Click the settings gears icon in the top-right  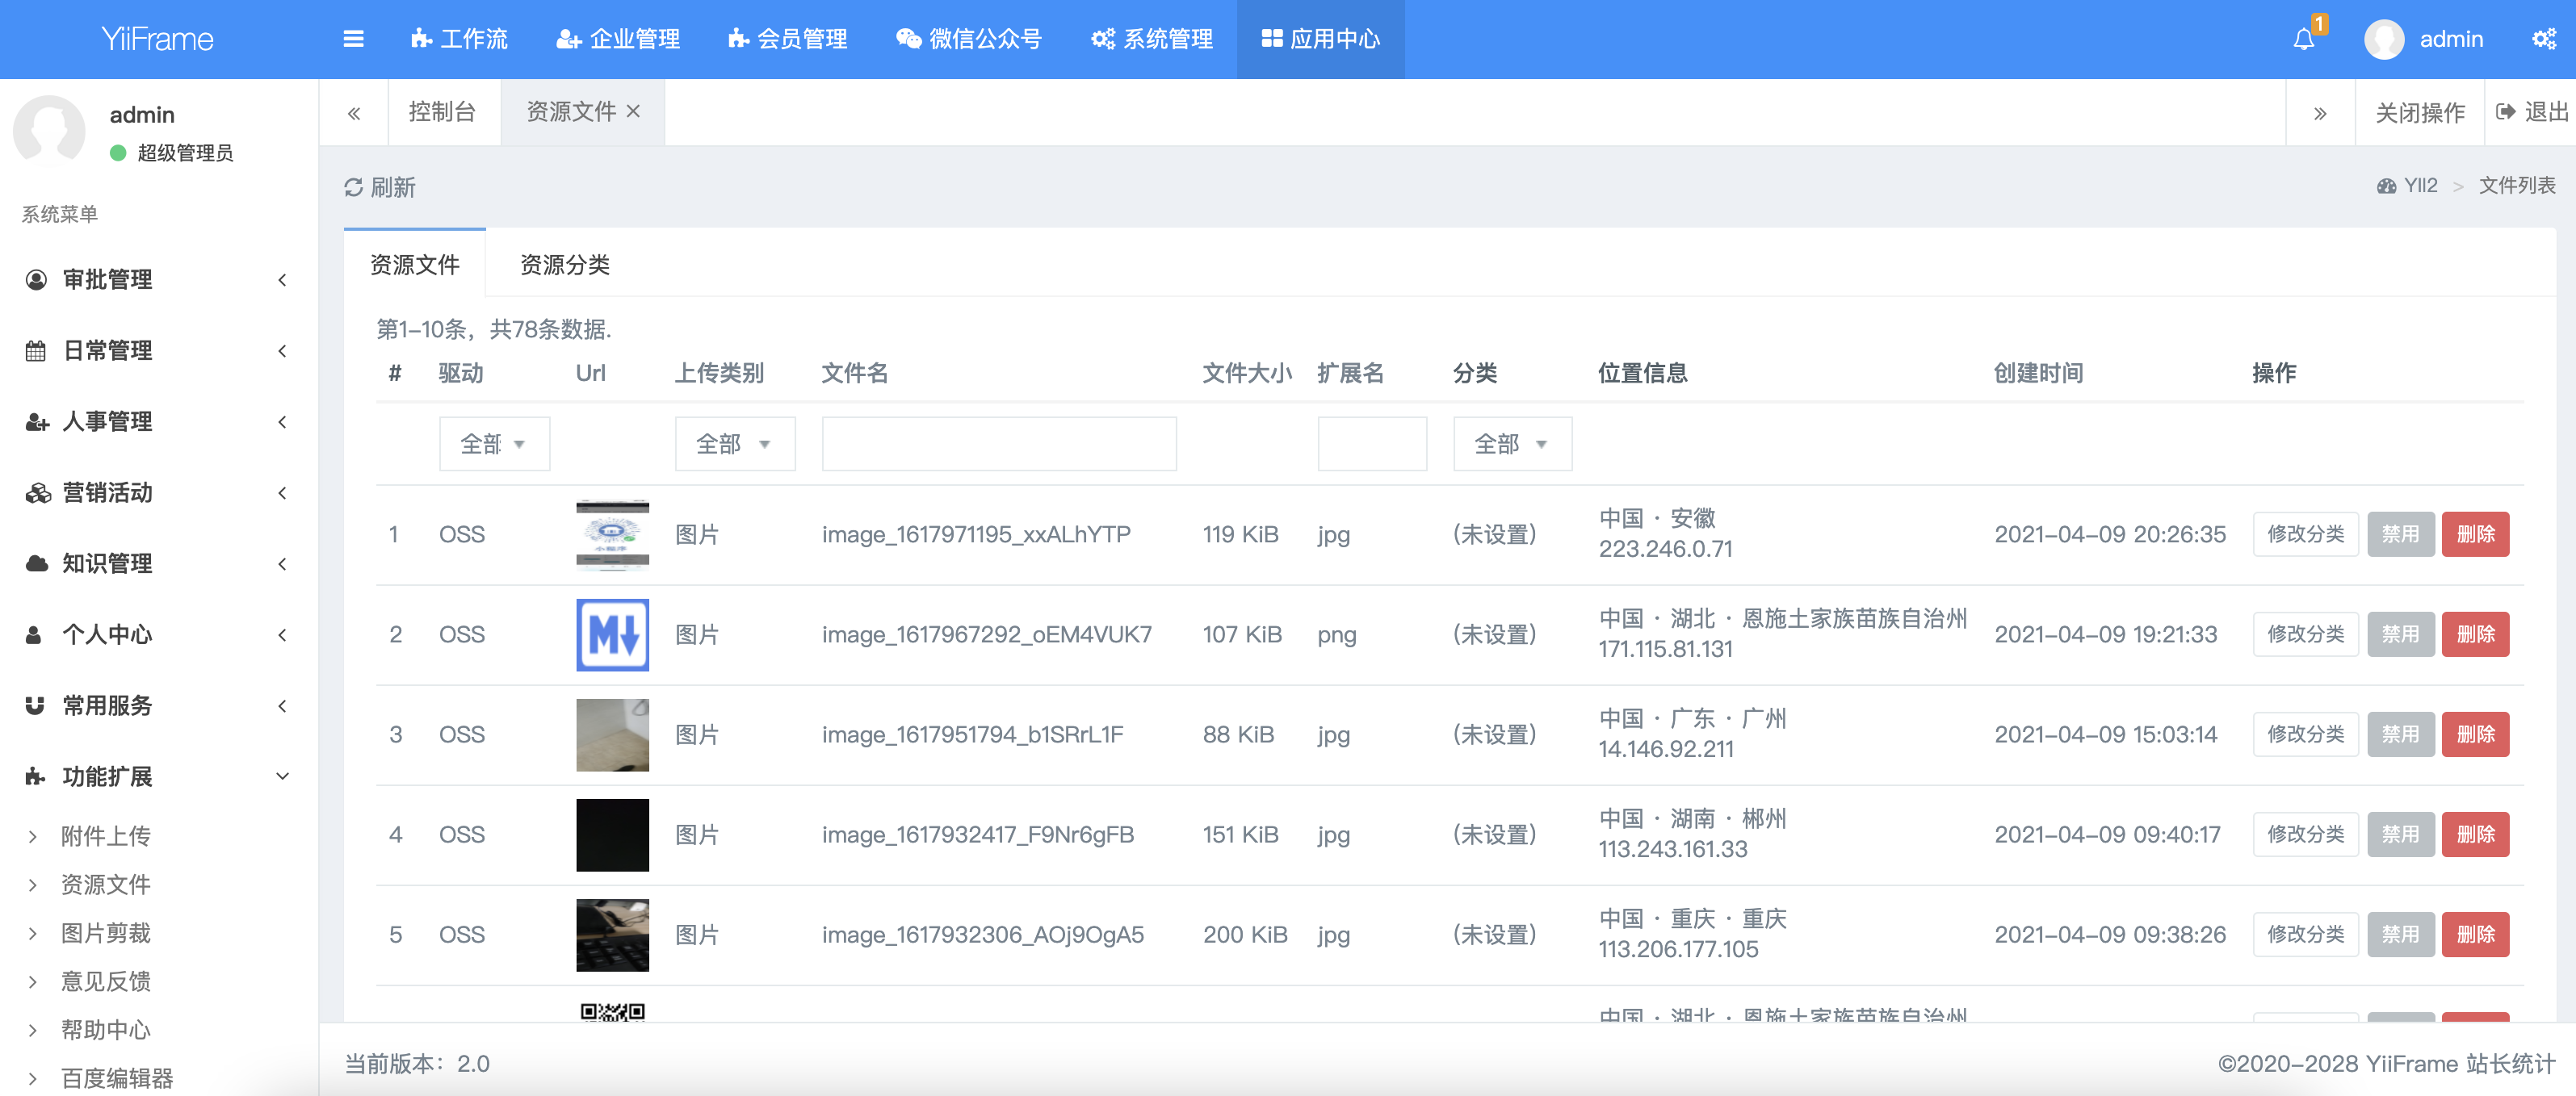tap(2544, 39)
